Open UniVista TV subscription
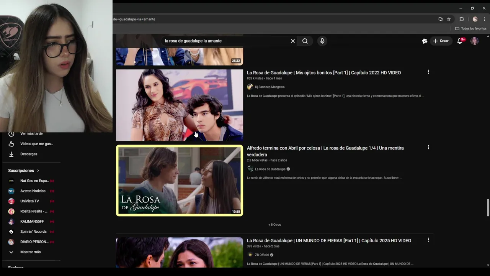The height and width of the screenshot is (276, 490). (x=31, y=201)
